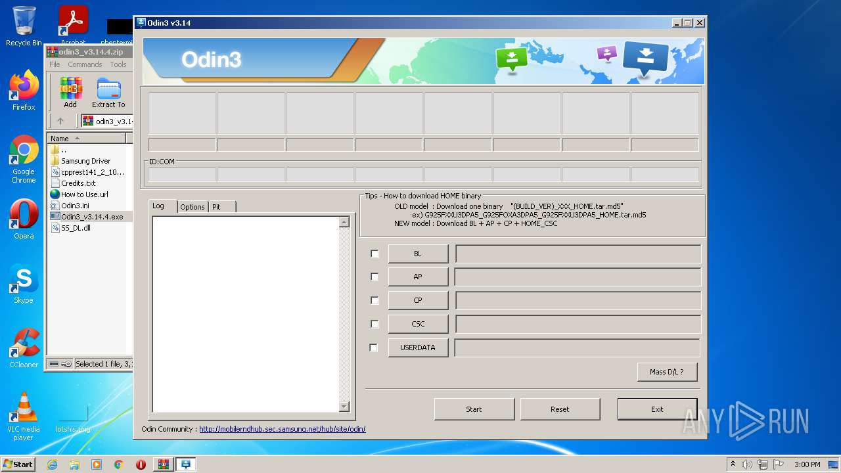The width and height of the screenshot is (841, 473).
Task: Click the Firefox desktop icon
Action: pyautogui.click(x=24, y=90)
